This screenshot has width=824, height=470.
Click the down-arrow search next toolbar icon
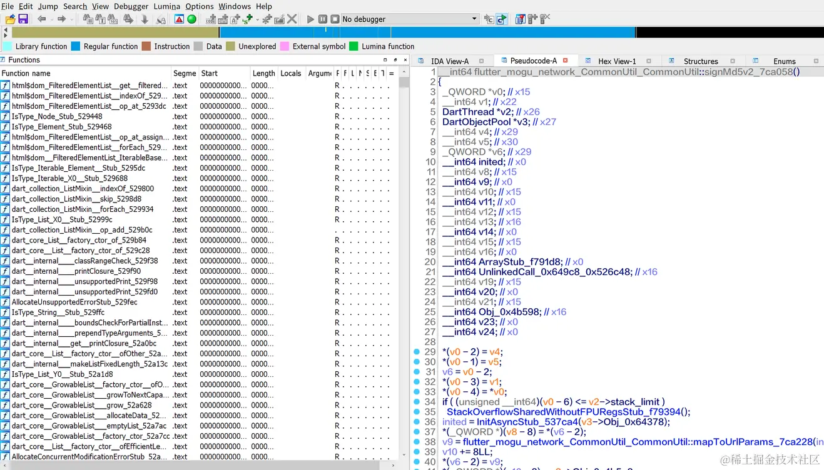(x=145, y=19)
